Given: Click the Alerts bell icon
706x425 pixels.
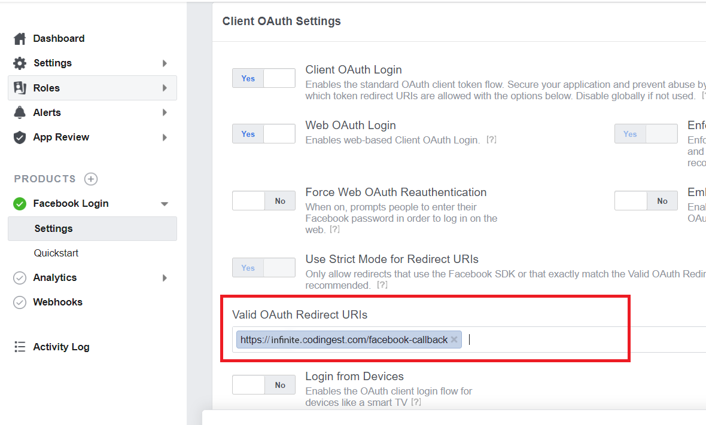Looking at the screenshot, I should click(20, 112).
